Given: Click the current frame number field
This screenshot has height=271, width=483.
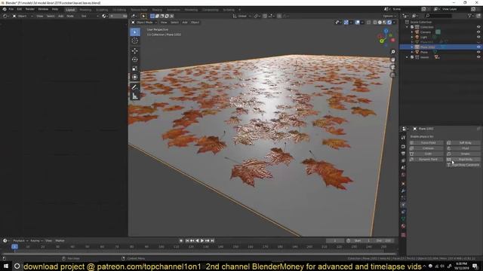Looking at the screenshot, I should [335, 241].
